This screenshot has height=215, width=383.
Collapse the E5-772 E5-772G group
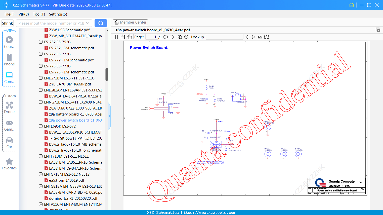(41, 54)
